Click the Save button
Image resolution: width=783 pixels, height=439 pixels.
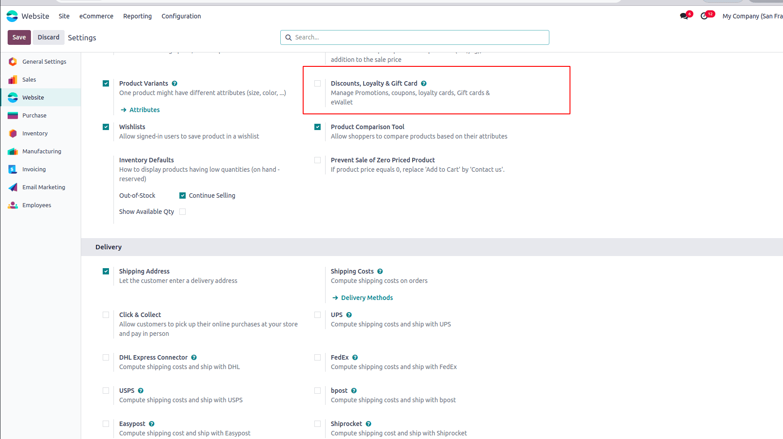19,37
